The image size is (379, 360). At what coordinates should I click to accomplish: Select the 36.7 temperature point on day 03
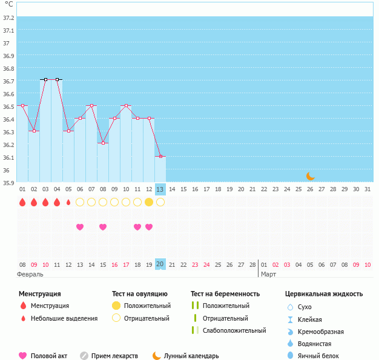pos(45,79)
